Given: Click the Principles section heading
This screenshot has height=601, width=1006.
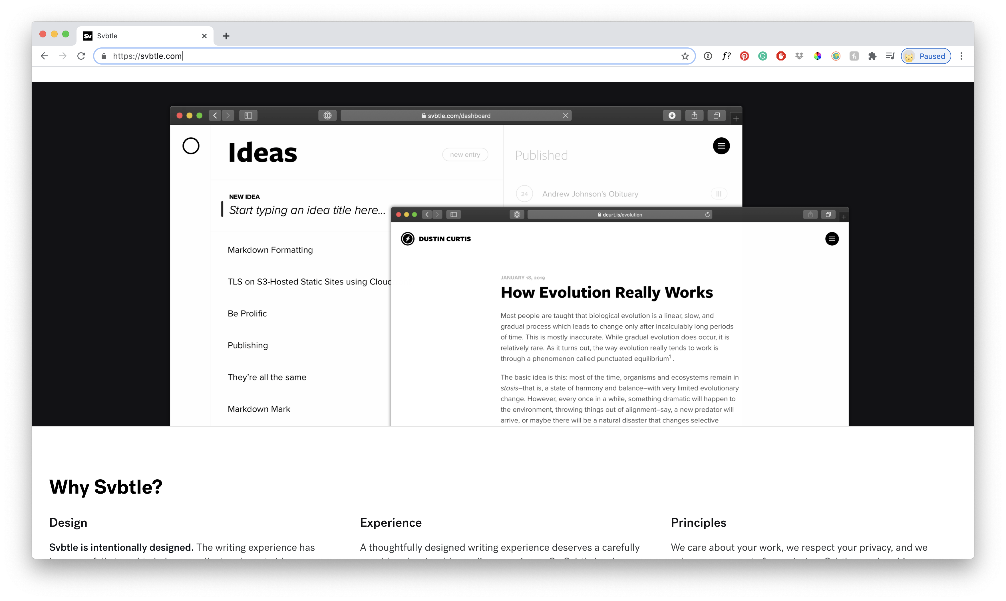Looking at the screenshot, I should point(698,523).
